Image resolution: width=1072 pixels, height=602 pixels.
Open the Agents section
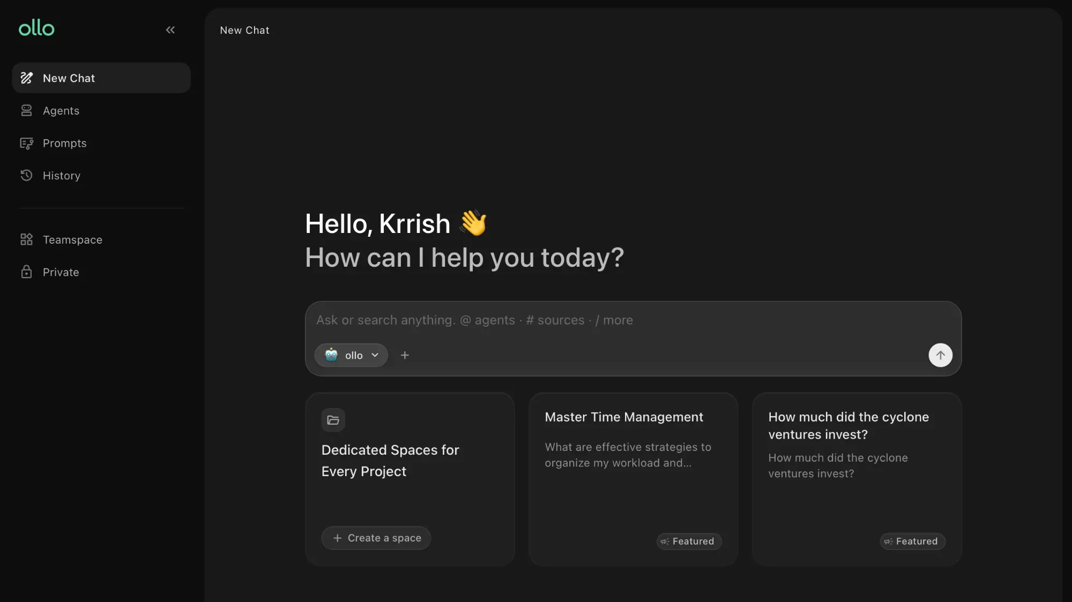click(101, 110)
